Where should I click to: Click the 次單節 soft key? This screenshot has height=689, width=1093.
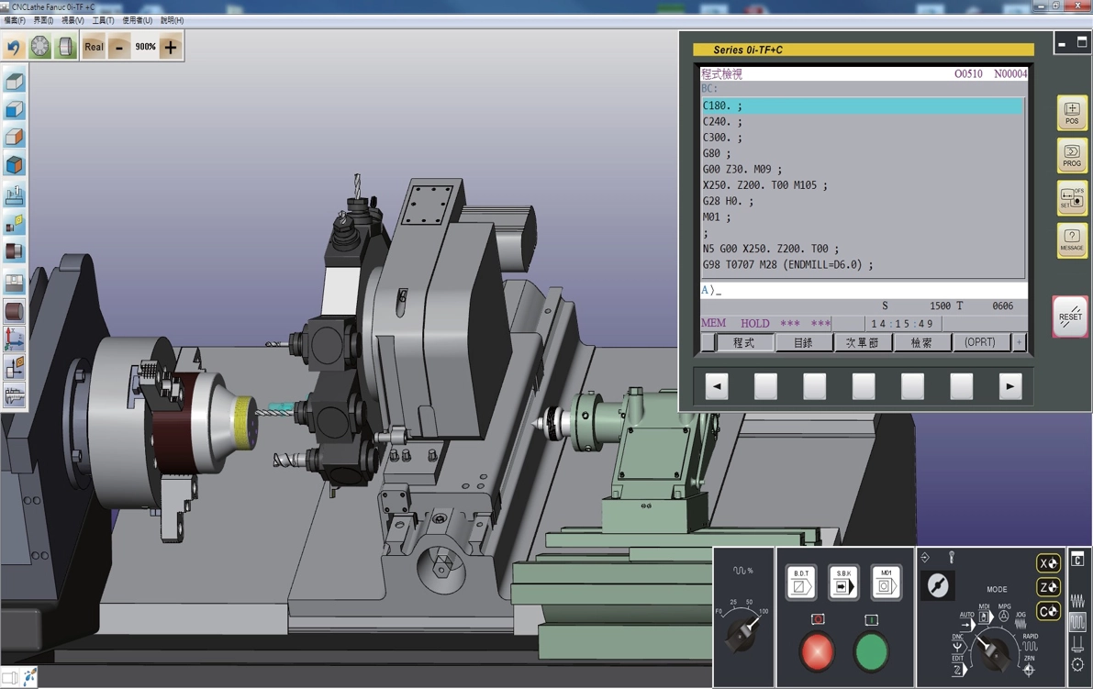[863, 342]
